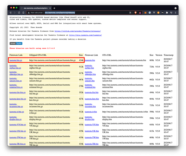
Task: Open the tasmota-display.bin firmware link
Action: pyautogui.click(x=90, y=118)
